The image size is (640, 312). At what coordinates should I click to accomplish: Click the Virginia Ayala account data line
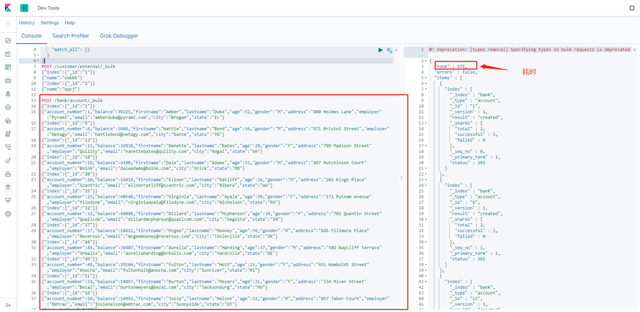(207, 199)
